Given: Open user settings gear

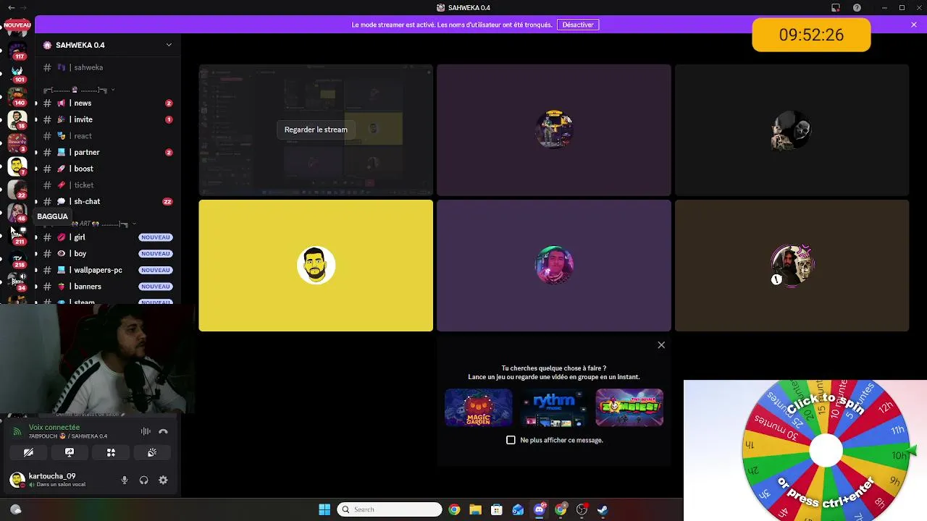Looking at the screenshot, I should coord(163,480).
